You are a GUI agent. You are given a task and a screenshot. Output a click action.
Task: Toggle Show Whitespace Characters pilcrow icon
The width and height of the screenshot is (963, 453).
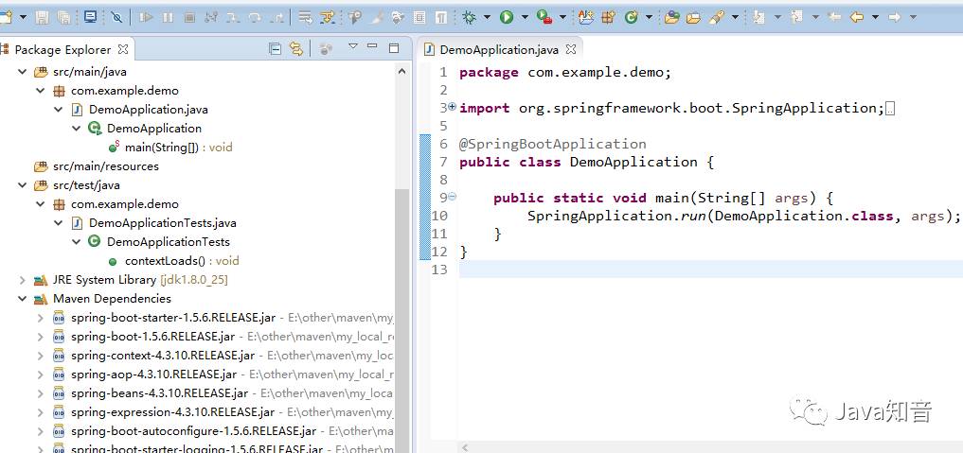441,18
